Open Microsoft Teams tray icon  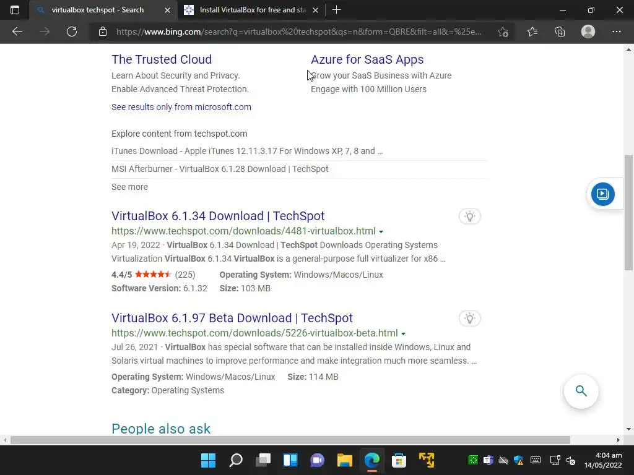(x=488, y=460)
